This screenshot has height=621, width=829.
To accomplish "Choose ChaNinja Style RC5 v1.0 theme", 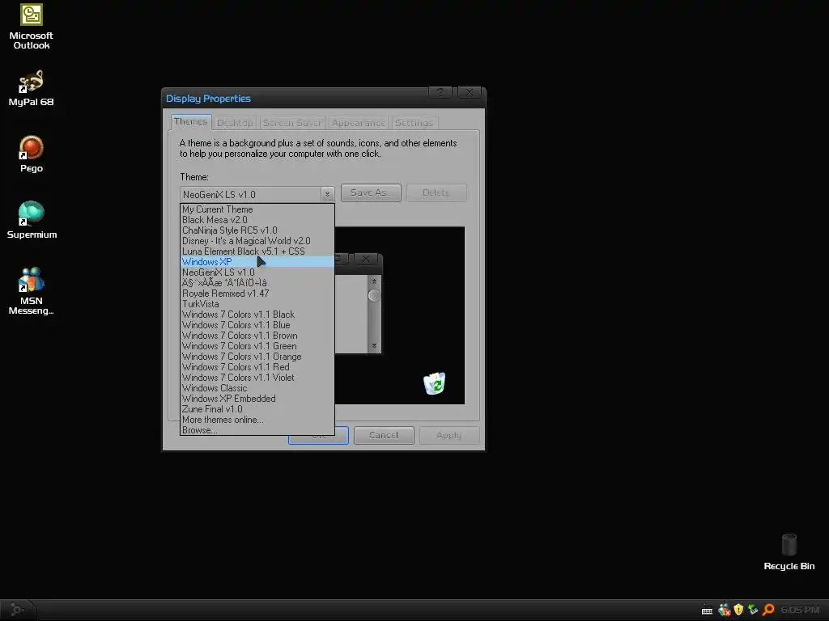I will tap(257, 230).
